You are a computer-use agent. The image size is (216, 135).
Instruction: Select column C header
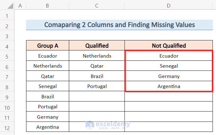click(97, 6)
